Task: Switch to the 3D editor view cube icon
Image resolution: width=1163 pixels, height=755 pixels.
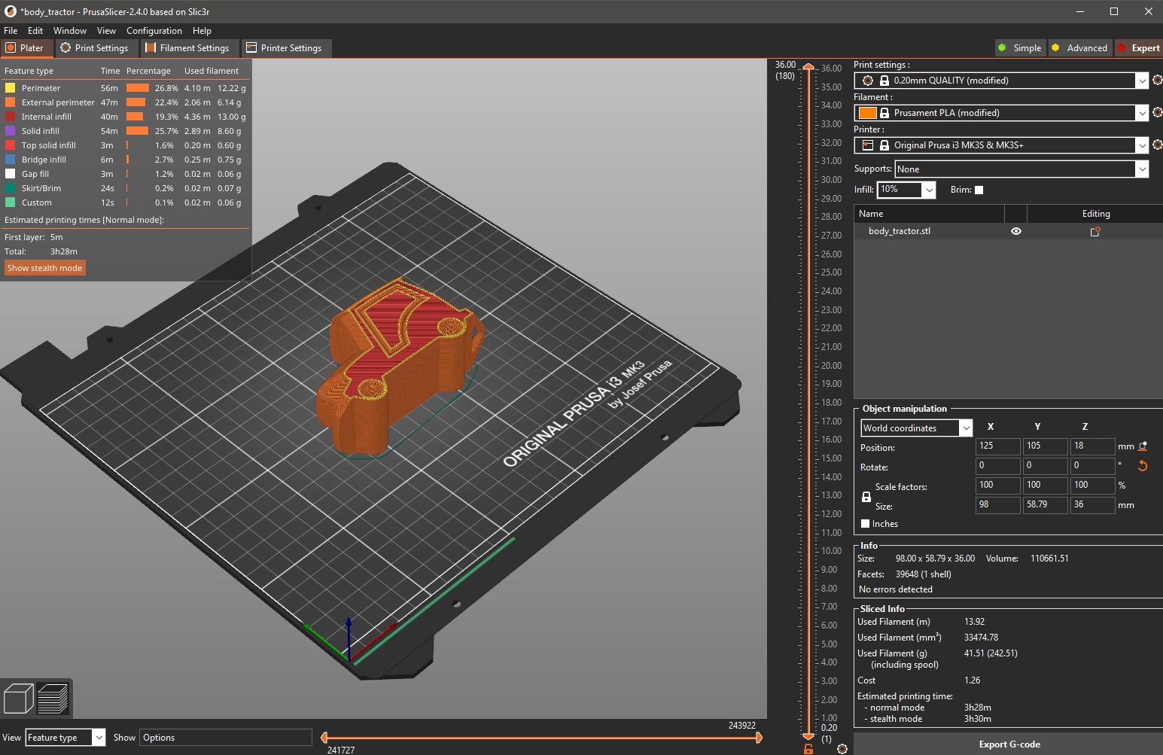Action: (x=19, y=699)
